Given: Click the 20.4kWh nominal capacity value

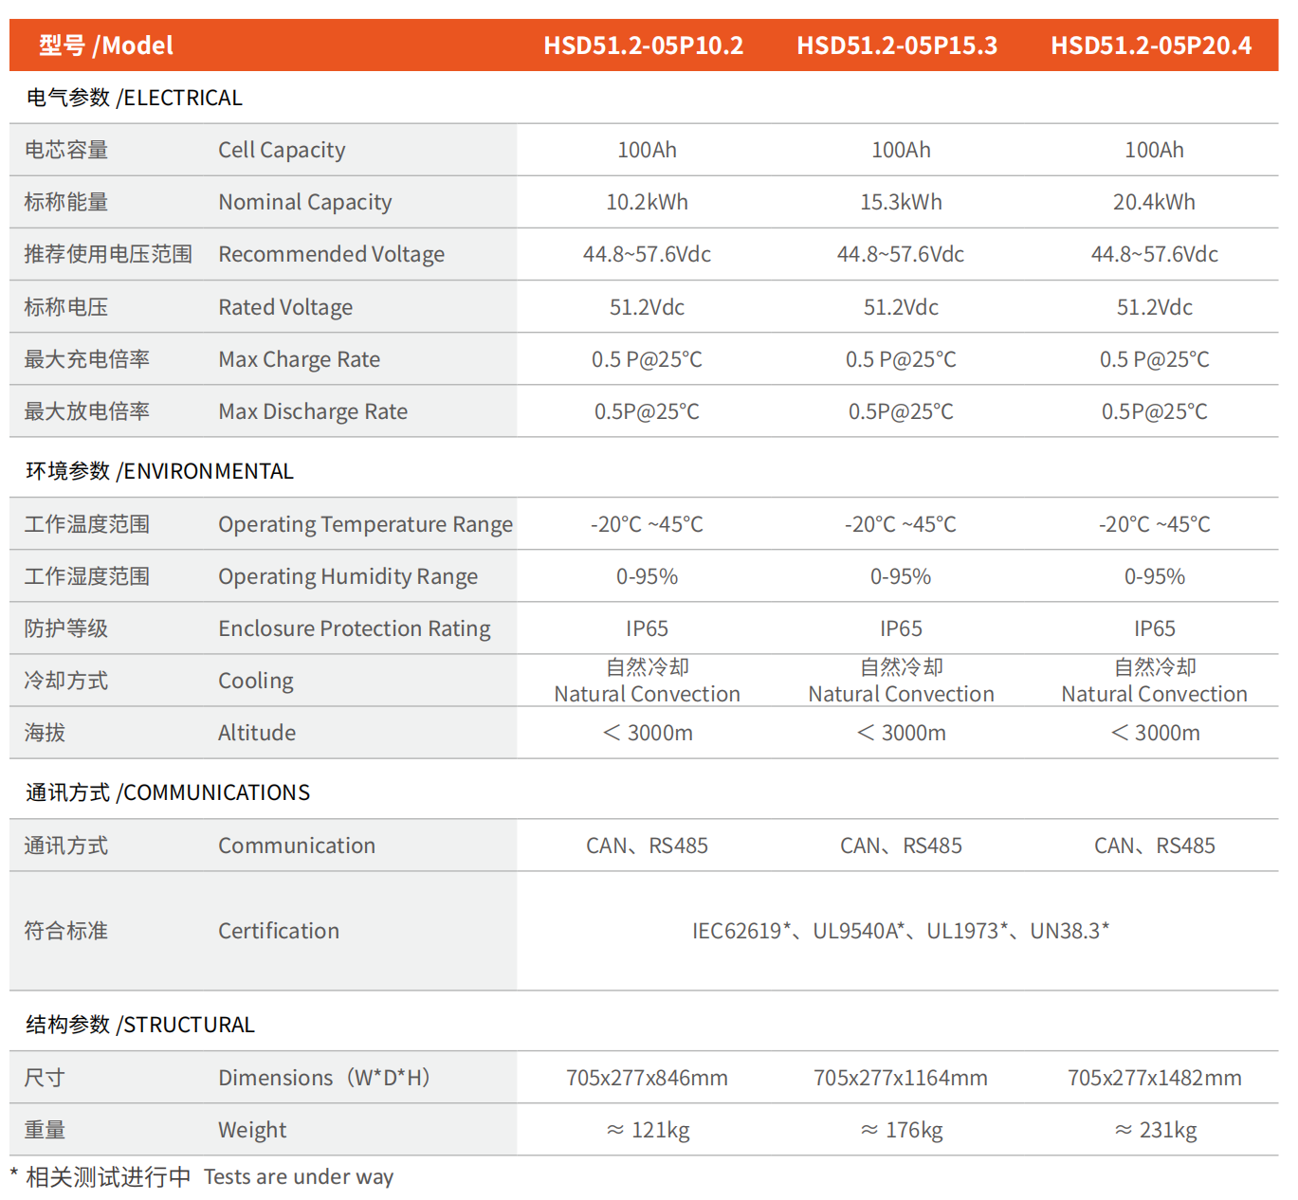Looking at the screenshot, I should coord(1154,202).
